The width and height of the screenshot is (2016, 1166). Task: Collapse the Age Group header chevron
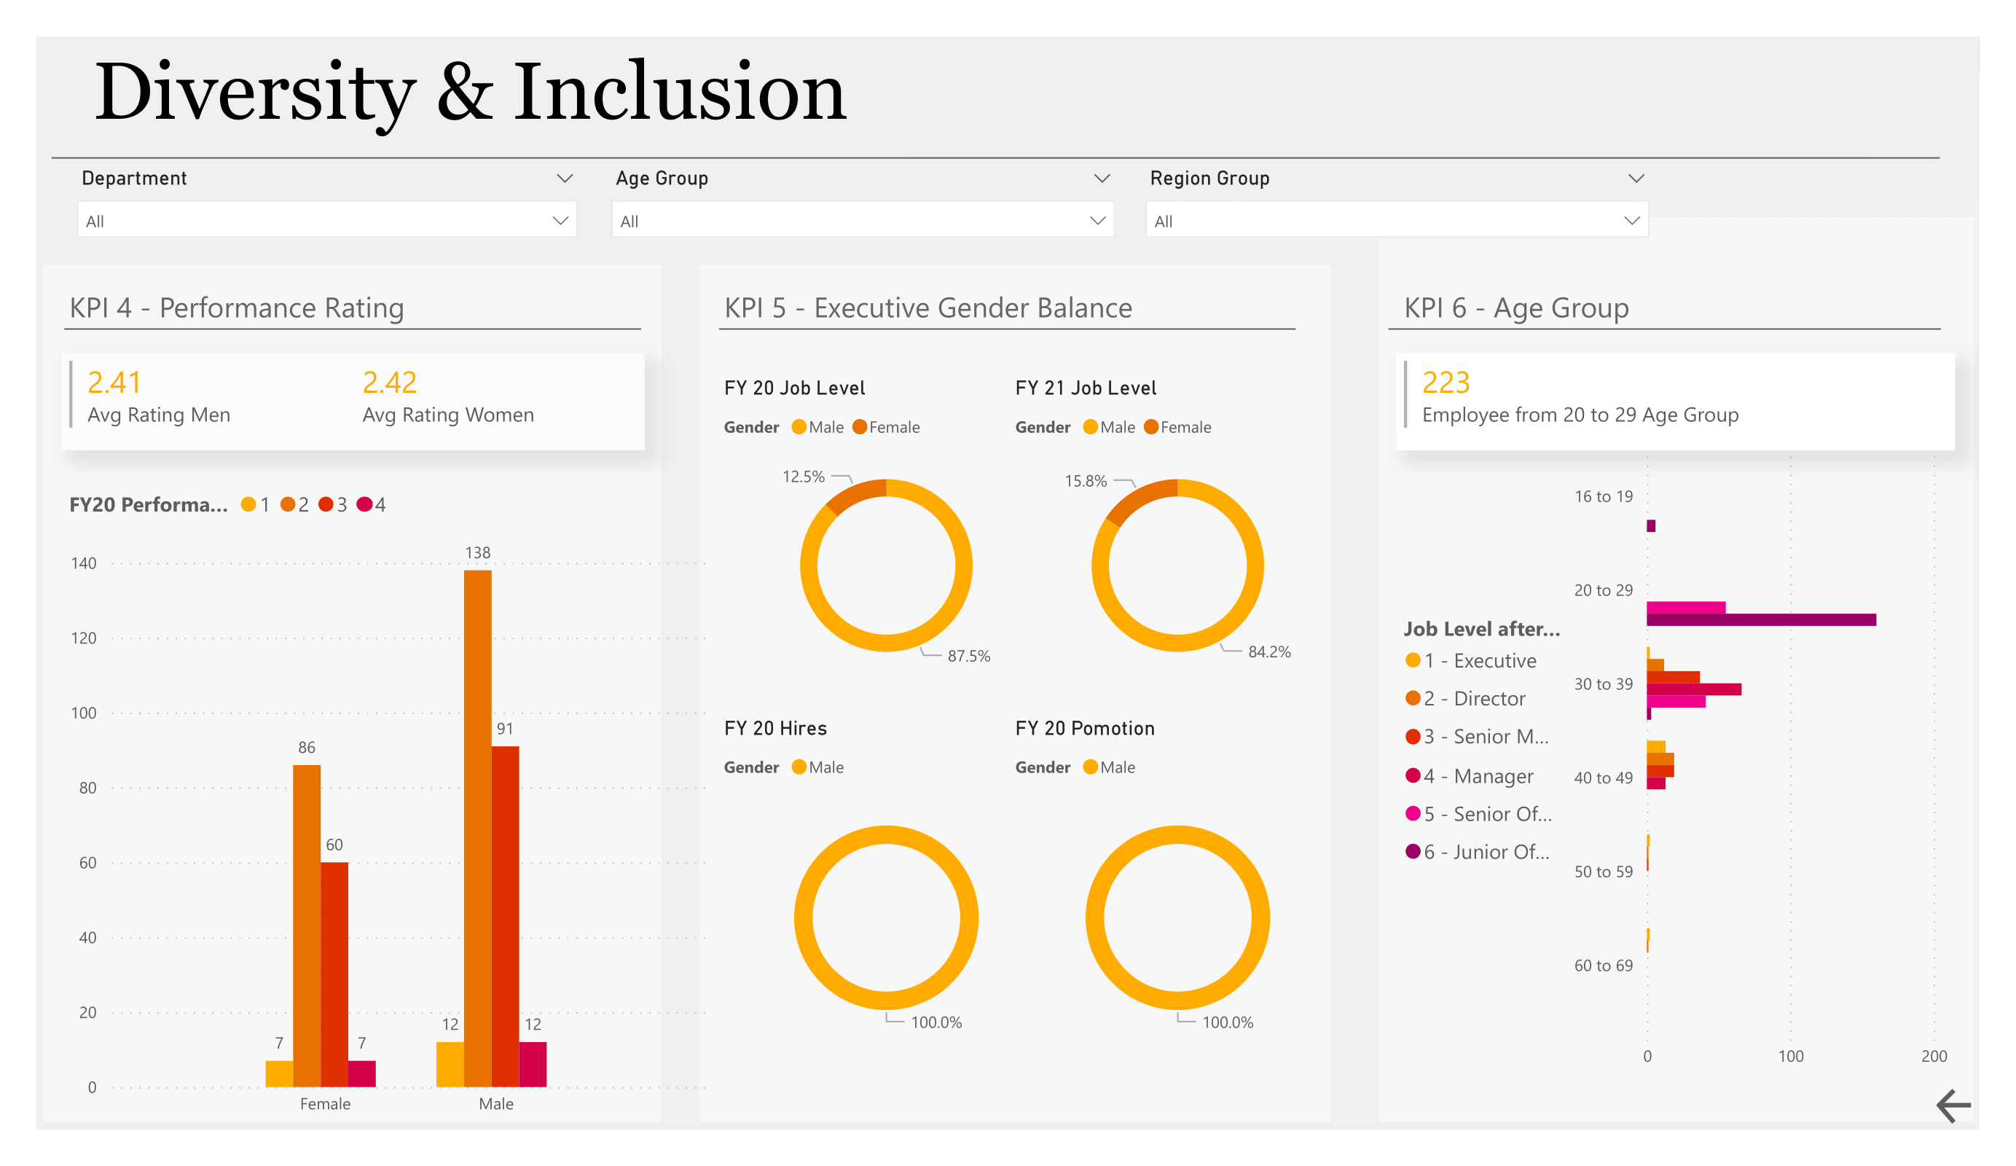1102,179
